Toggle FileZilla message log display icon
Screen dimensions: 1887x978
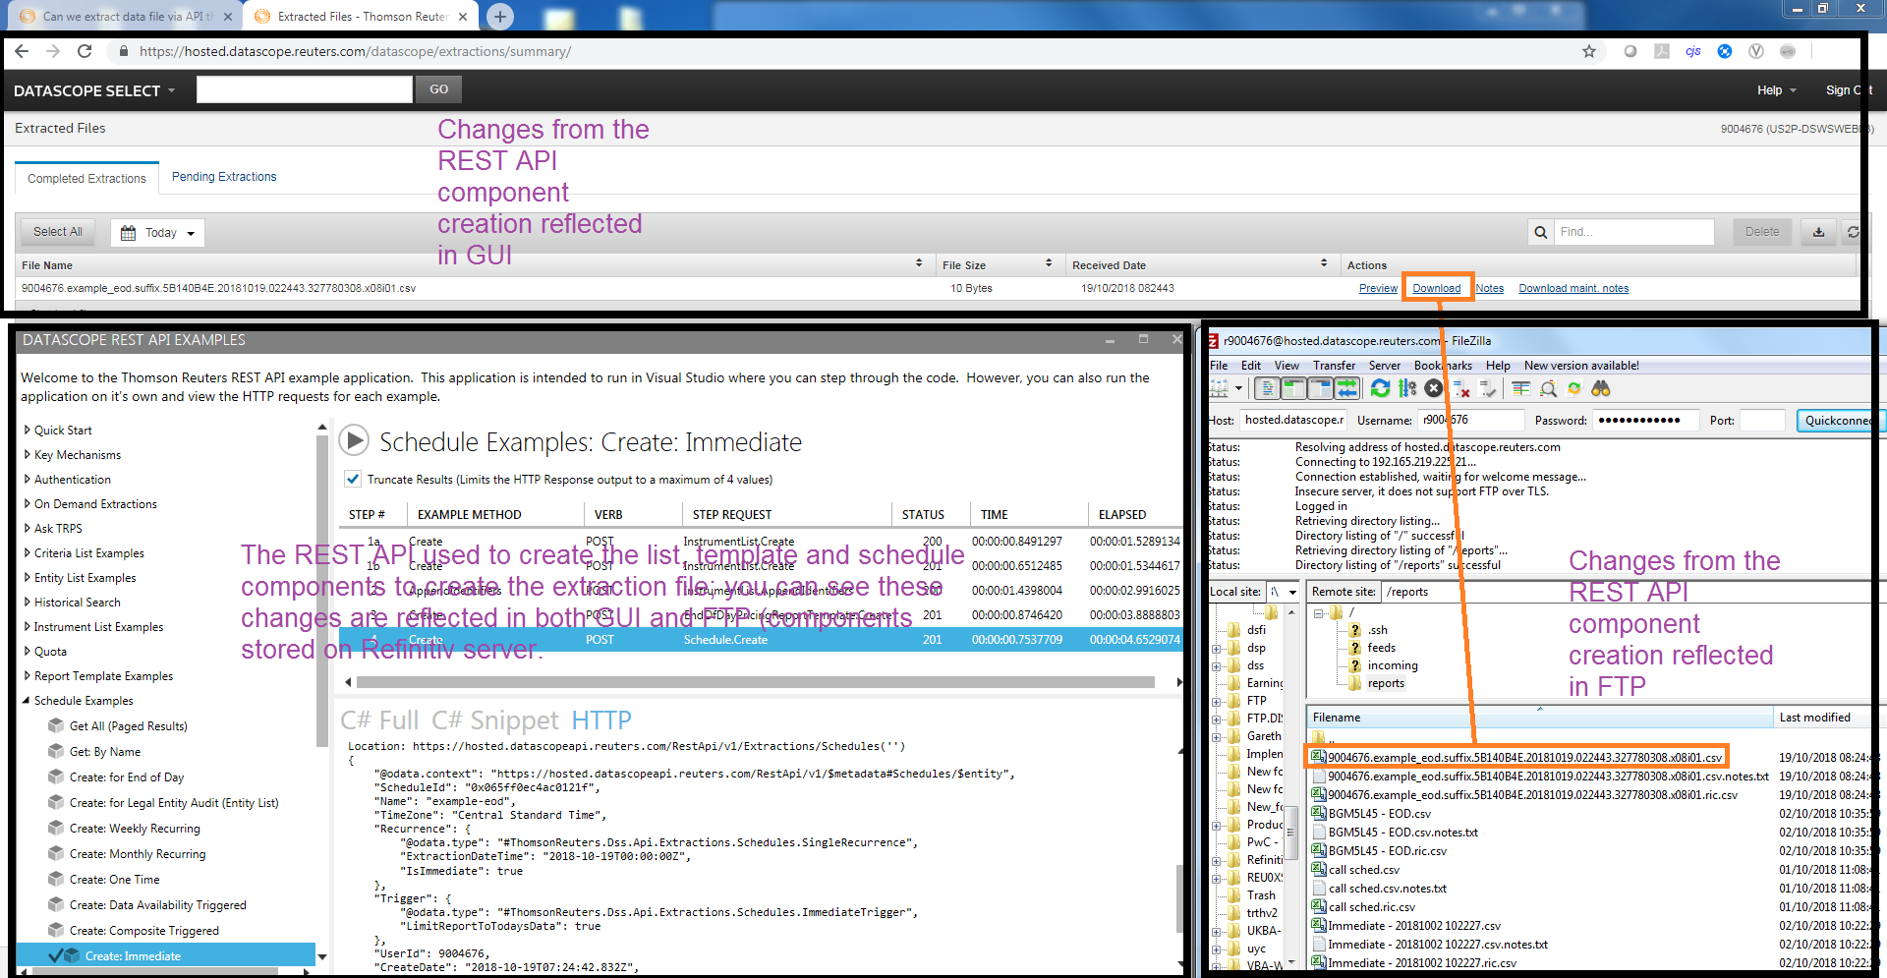tap(1268, 389)
